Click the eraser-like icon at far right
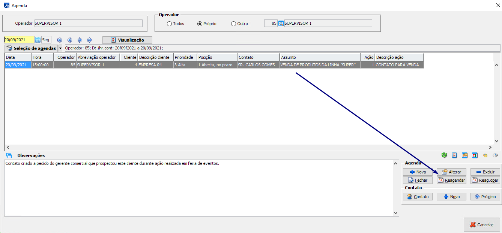This screenshot has height=233, width=502. click(495, 155)
